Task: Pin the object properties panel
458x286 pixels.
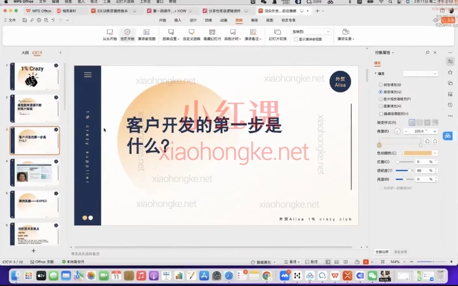Action: pyautogui.click(x=427, y=53)
